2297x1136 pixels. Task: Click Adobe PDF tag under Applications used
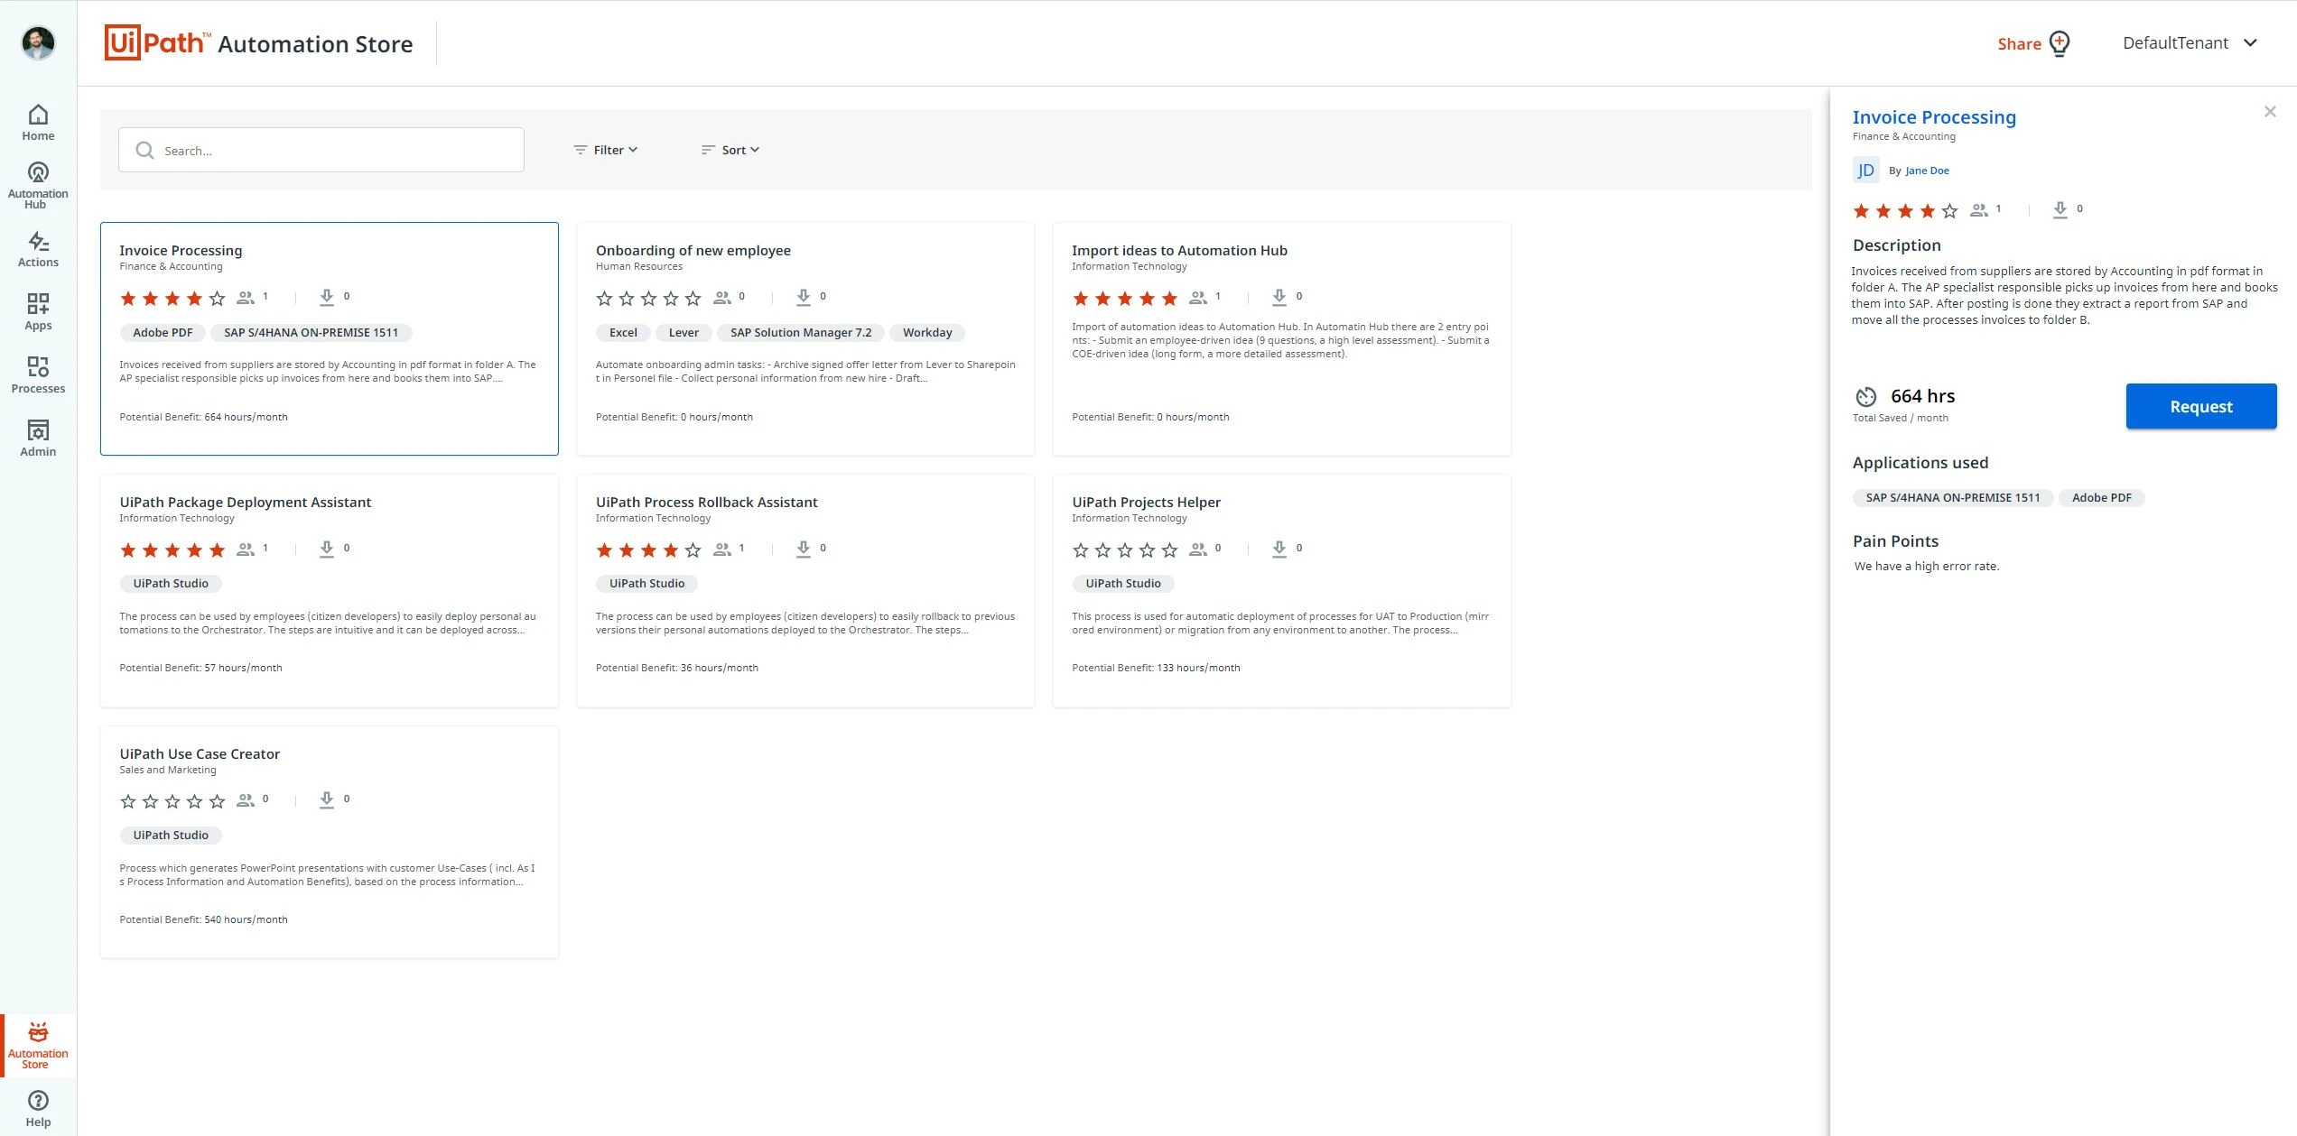coord(2102,498)
